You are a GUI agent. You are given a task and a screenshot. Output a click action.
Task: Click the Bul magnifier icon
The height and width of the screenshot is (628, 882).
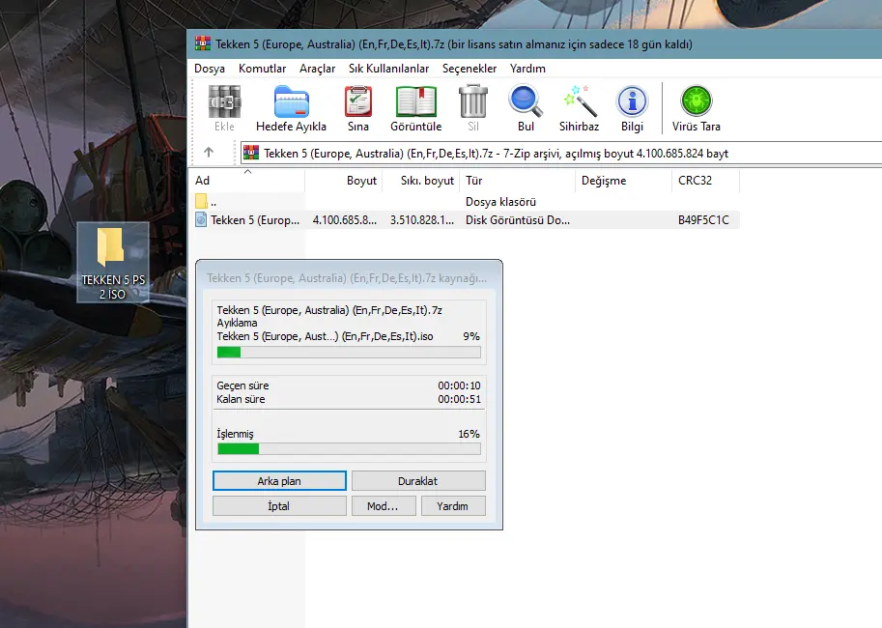[x=526, y=101]
